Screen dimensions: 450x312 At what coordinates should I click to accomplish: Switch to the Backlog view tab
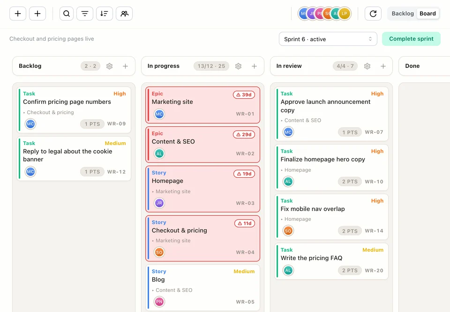coord(403,14)
